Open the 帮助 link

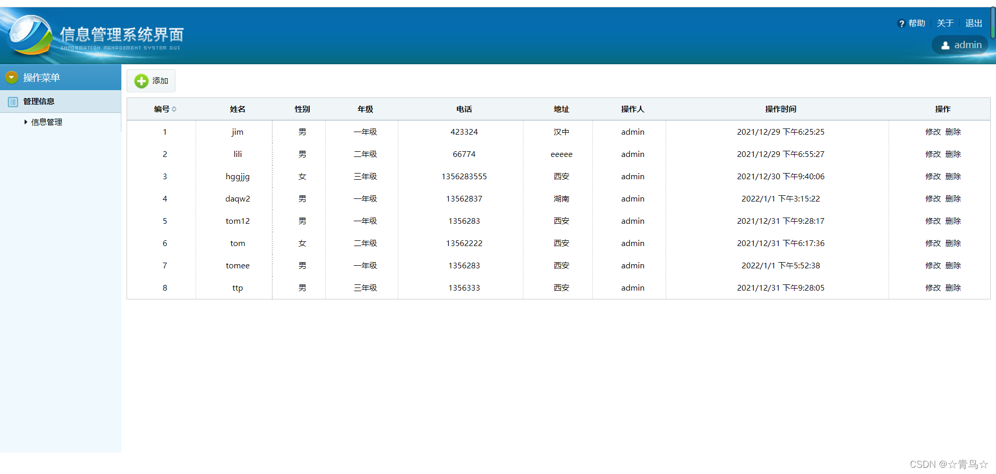pos(917,23)
